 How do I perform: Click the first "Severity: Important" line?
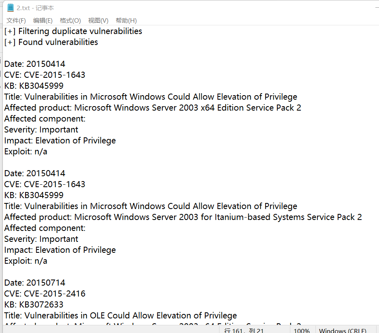point(41,130)
